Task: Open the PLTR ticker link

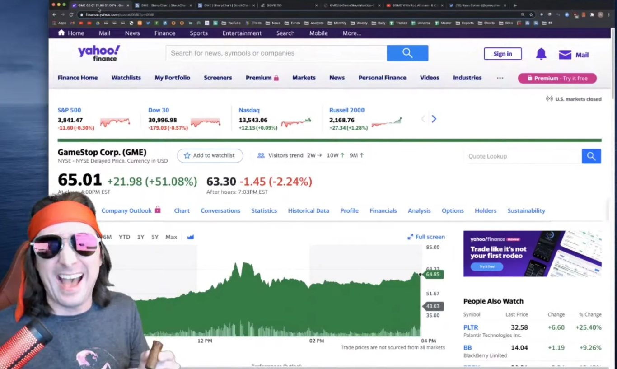Action: point(470,327)
